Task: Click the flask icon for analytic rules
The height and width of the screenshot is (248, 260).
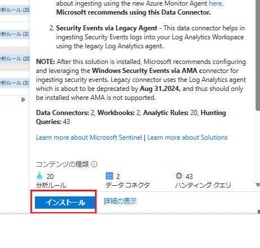Action: [39, 176]
